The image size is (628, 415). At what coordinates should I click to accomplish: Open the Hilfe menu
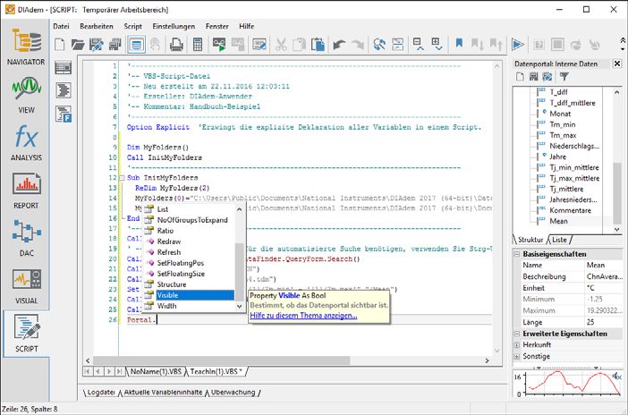(x=246, y=26)
